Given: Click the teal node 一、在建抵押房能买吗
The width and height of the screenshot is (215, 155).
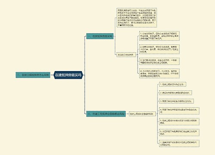Looking at the screenshot, I should pyautogui.click(x=100, y=36).
